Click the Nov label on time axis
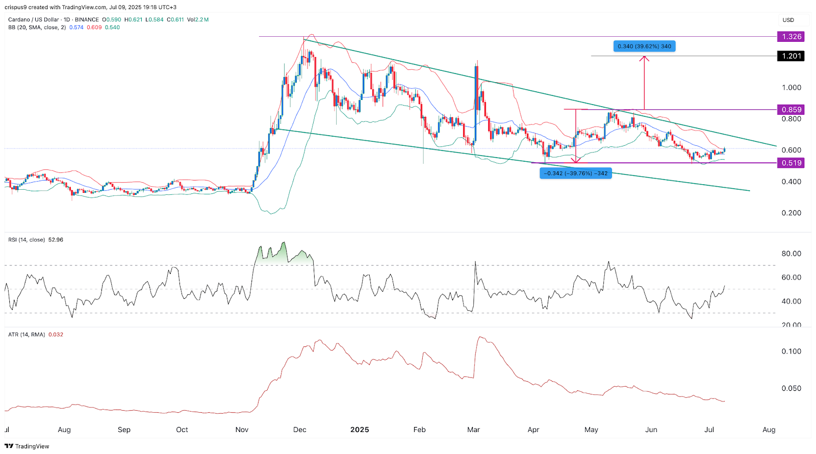The image size is (816, 454). 242,430
